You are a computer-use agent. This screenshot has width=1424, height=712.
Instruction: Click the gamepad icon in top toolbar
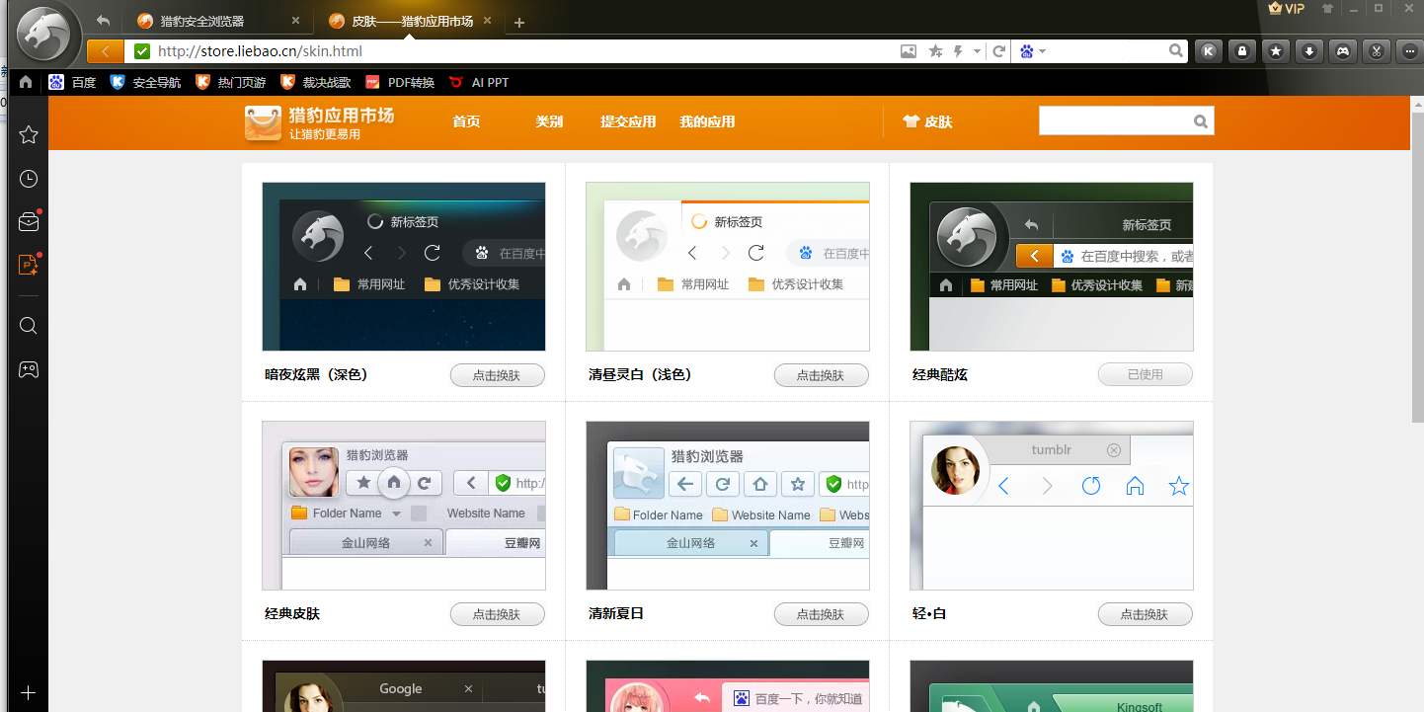click(1342, 51)
